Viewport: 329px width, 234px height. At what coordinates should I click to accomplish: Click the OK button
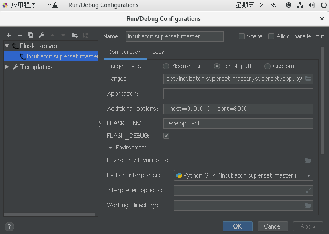[238, 226]
